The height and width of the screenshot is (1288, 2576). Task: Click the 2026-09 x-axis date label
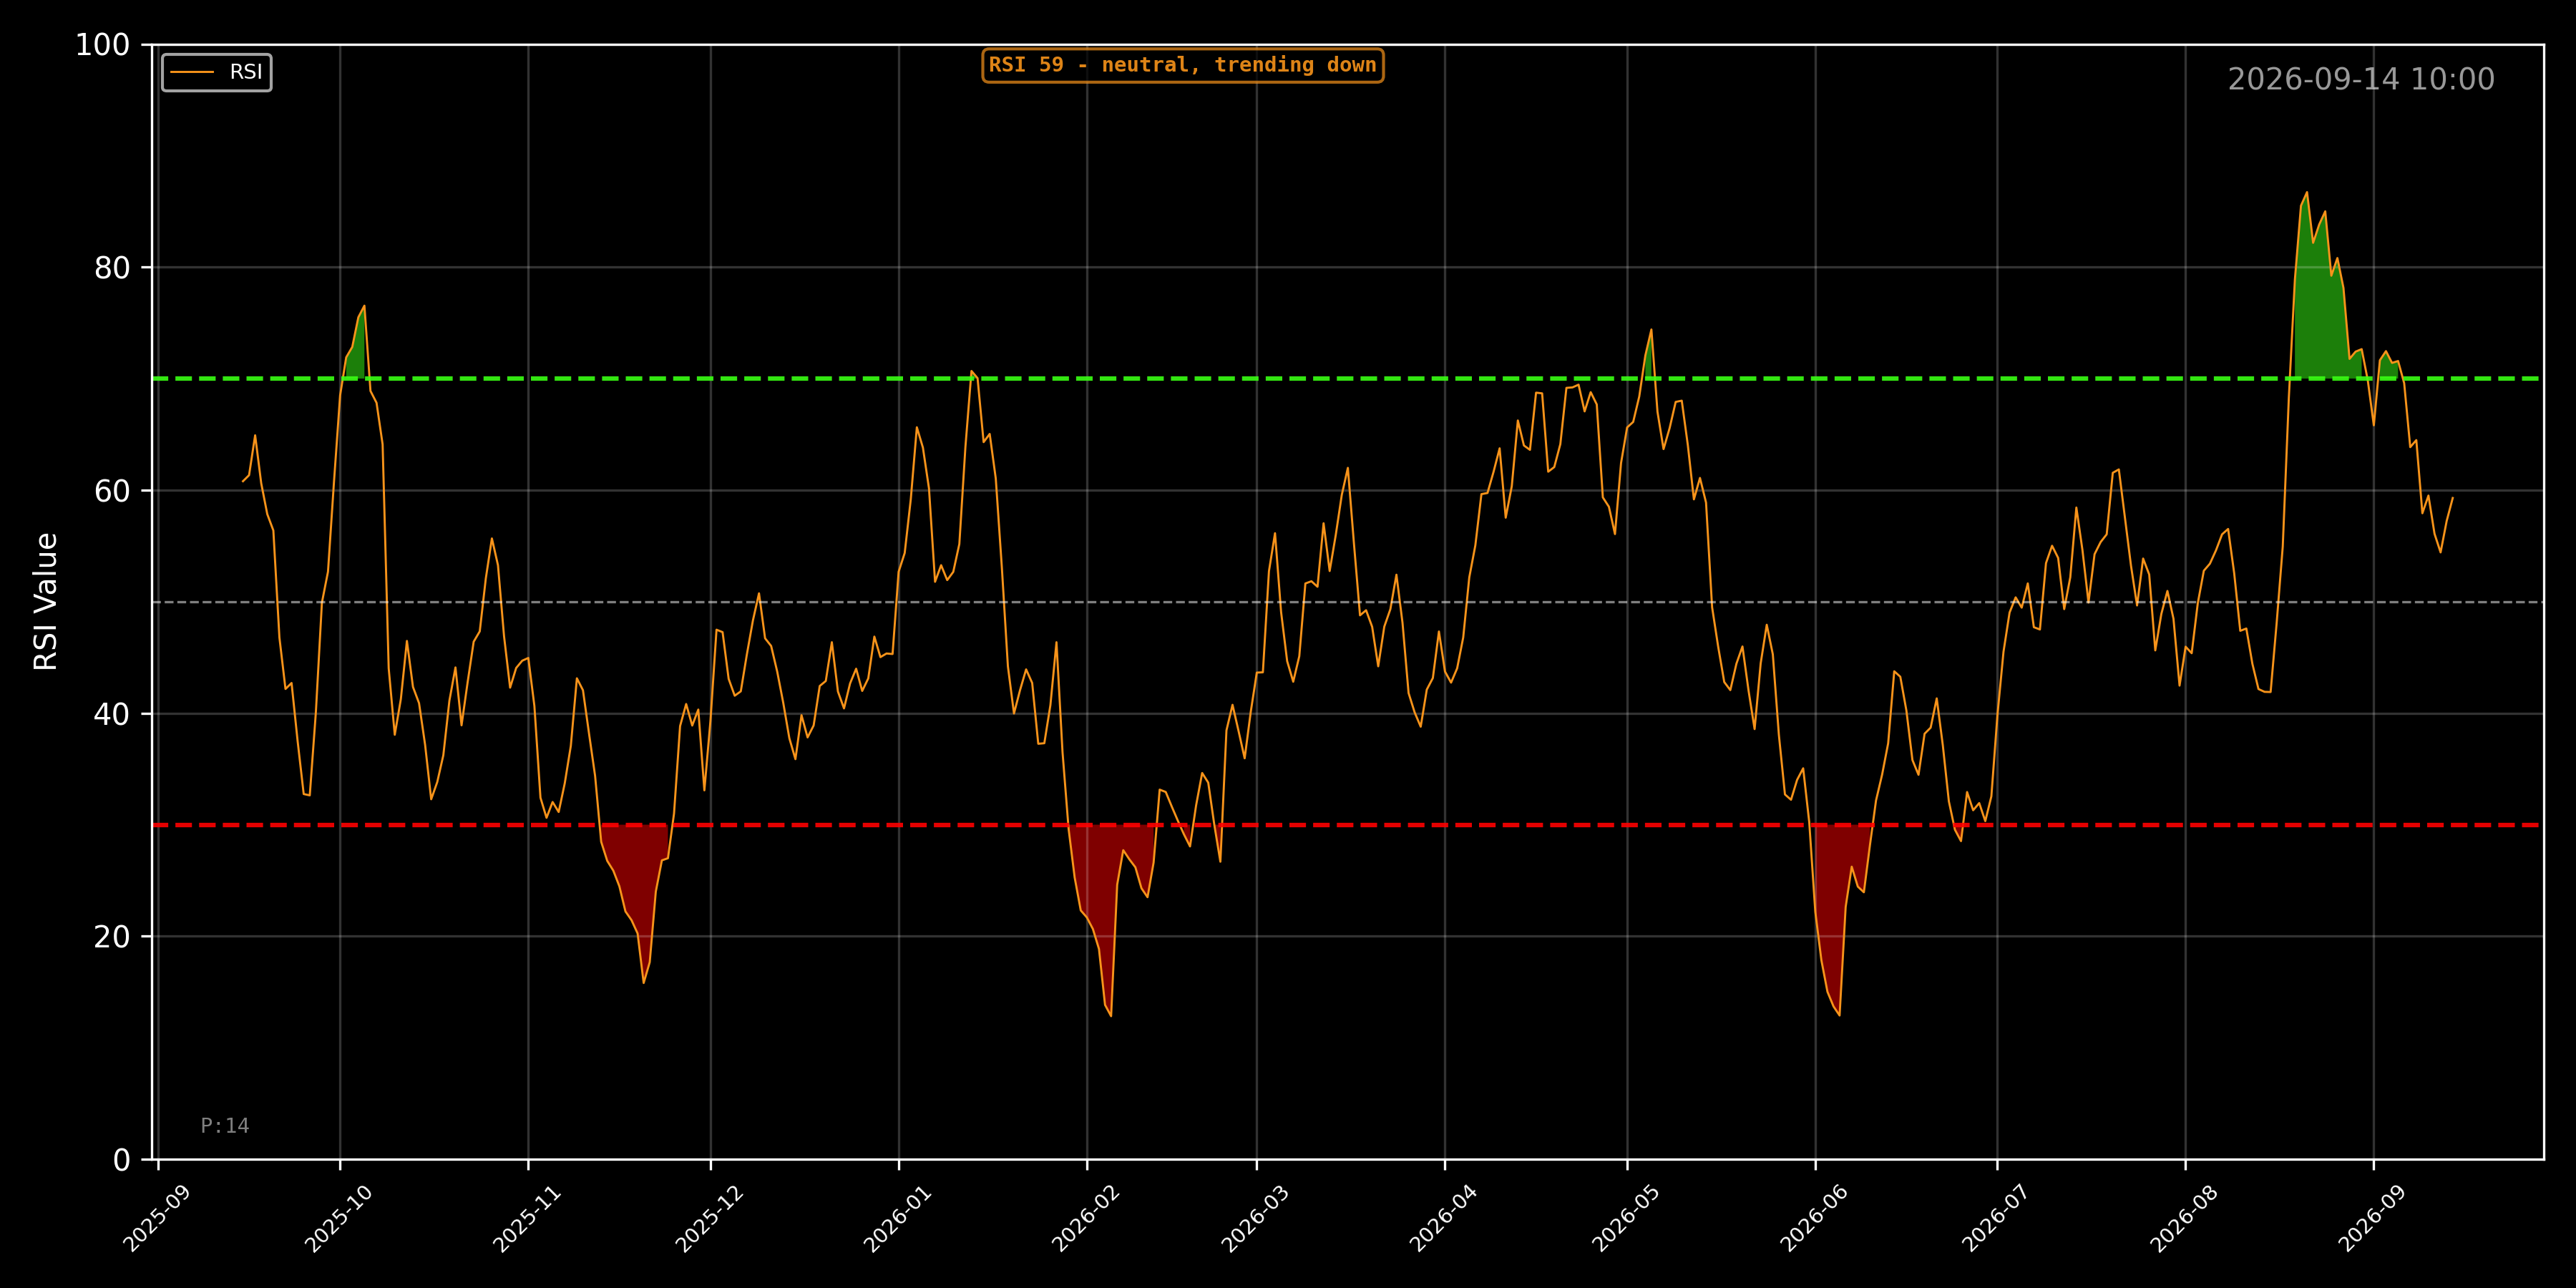pos(2372,1218)
